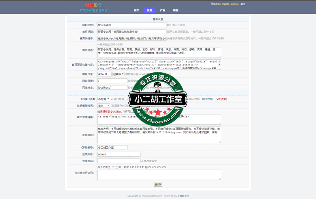The width and height of the screenshot is (316, 199).
Task: Click the 网站名称 field label
Action: click(x=88, y=25)
